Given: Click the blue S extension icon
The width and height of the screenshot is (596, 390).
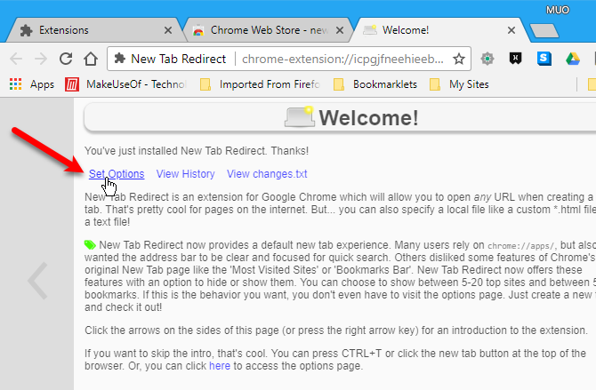Looking at the screenshot, I should (x=544, y=60).
